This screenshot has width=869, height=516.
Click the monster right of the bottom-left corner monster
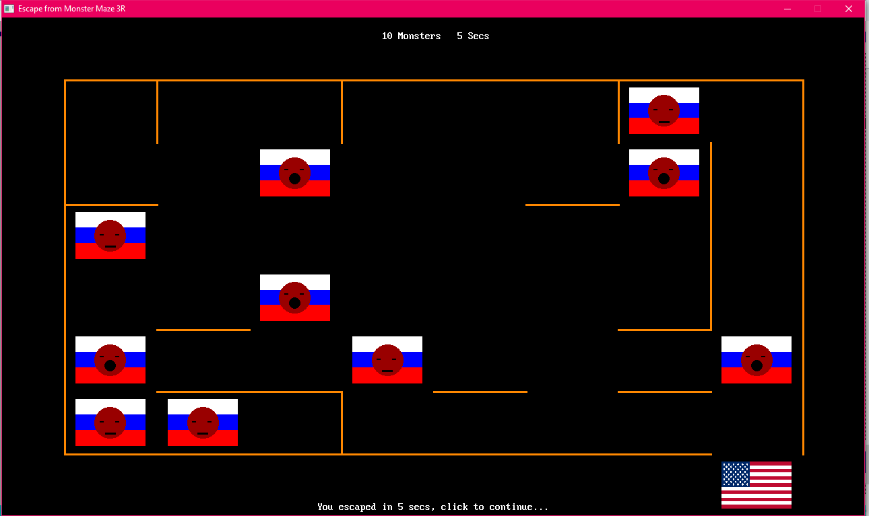coord(202,422)
